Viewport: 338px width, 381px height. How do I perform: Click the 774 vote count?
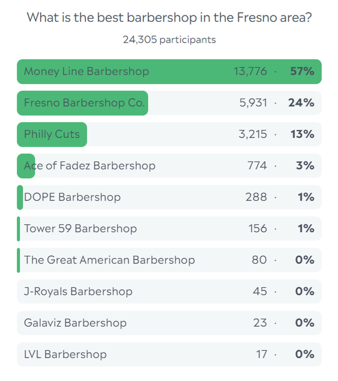pos(257,166)
